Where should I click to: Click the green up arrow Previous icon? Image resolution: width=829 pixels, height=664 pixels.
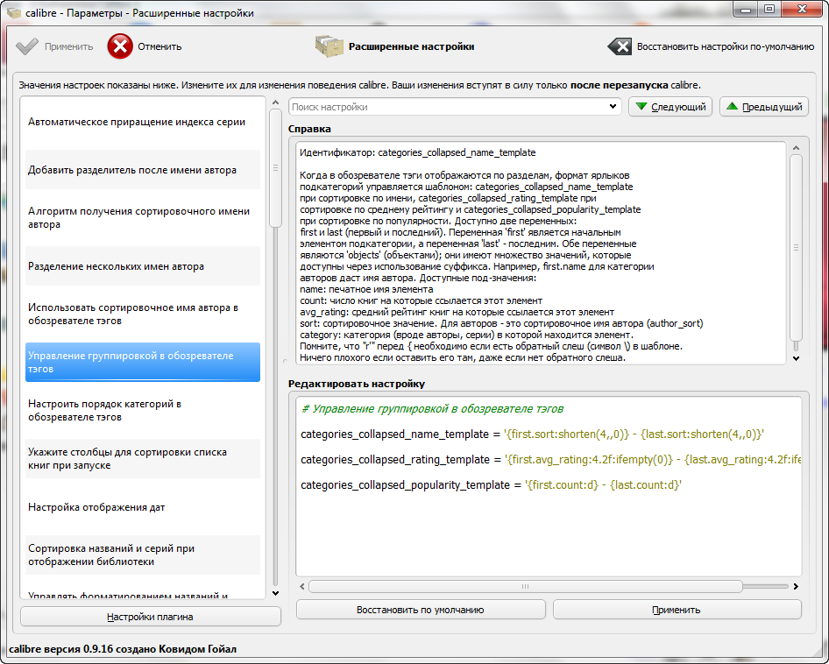pos(733,107)
